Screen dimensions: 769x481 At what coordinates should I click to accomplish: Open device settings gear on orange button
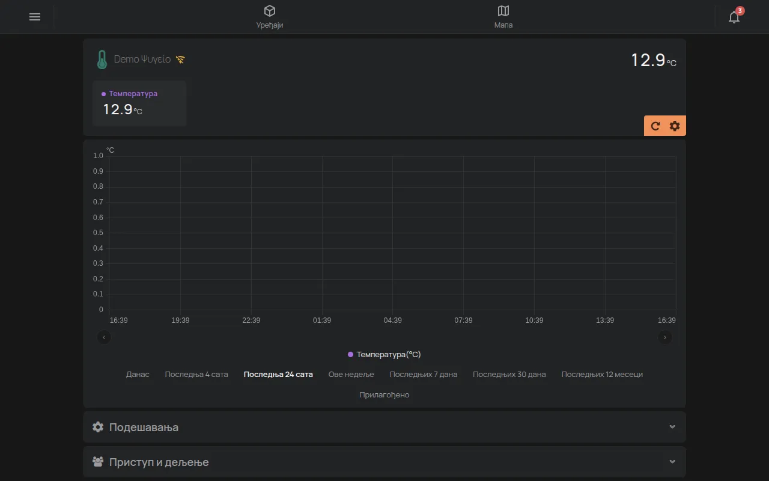[x=675, y=126]
